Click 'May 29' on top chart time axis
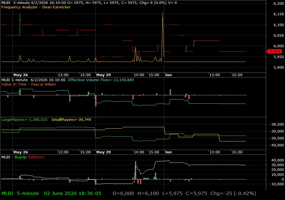This screenshot has width=285, height=200. click(x=104, y=75)
